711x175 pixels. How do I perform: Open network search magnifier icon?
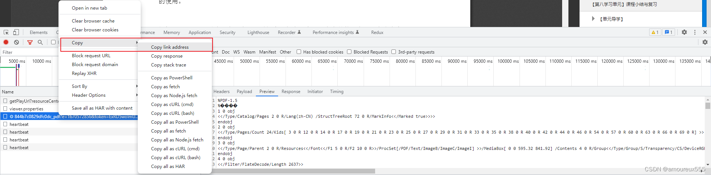[40, 42]
